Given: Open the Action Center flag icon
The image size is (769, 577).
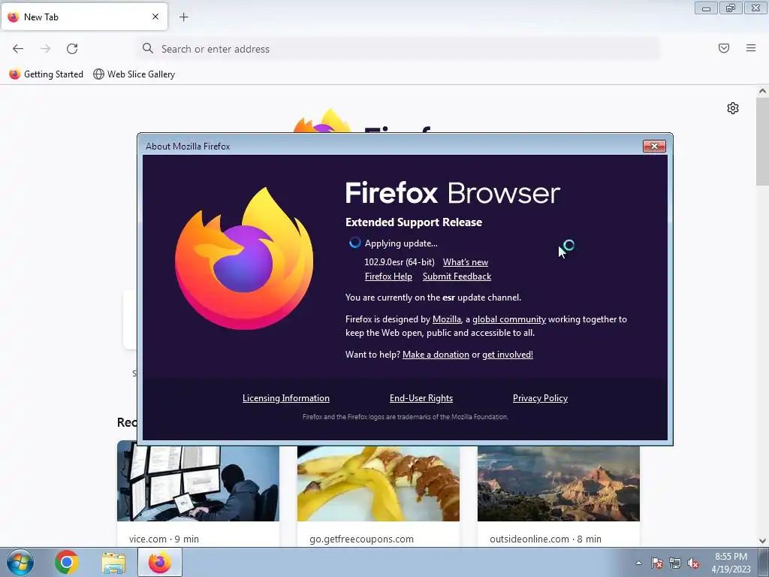Looking at the screenshot, I should [x=657, y=563].
